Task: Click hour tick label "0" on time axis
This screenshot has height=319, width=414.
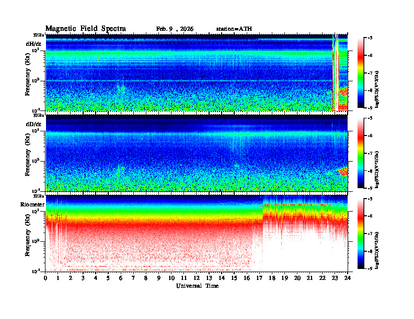Action: 45,278
